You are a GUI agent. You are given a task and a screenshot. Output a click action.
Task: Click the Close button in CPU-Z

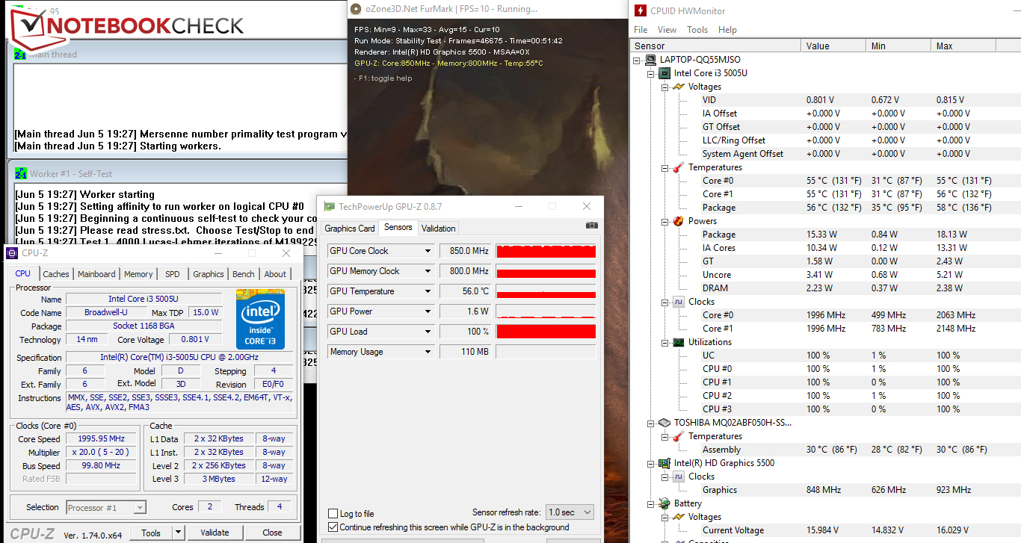(272, 533)
